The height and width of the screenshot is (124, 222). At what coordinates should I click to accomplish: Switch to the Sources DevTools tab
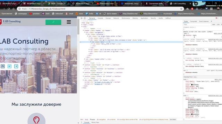pyautogui.click(x=108, y=18)
